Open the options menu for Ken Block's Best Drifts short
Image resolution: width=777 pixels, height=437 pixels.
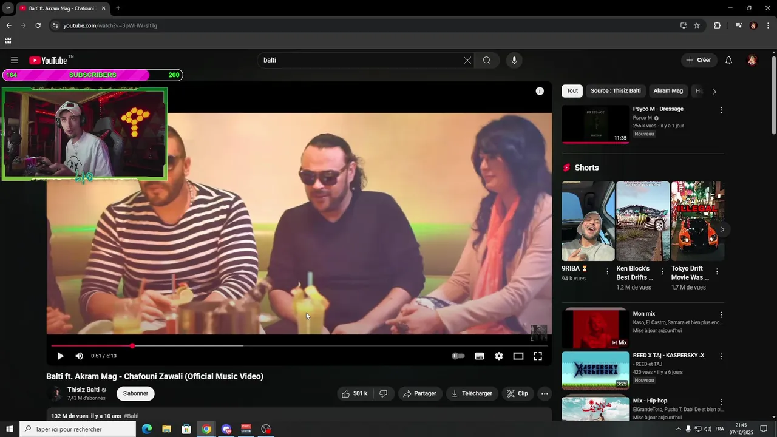pyautogui.click(x=662, y=272)
